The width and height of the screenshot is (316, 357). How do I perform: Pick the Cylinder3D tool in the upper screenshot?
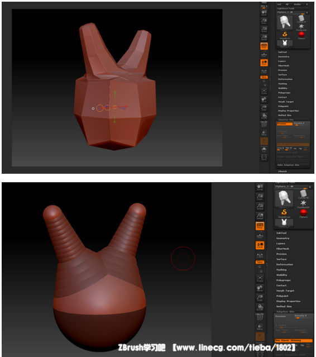301,18
